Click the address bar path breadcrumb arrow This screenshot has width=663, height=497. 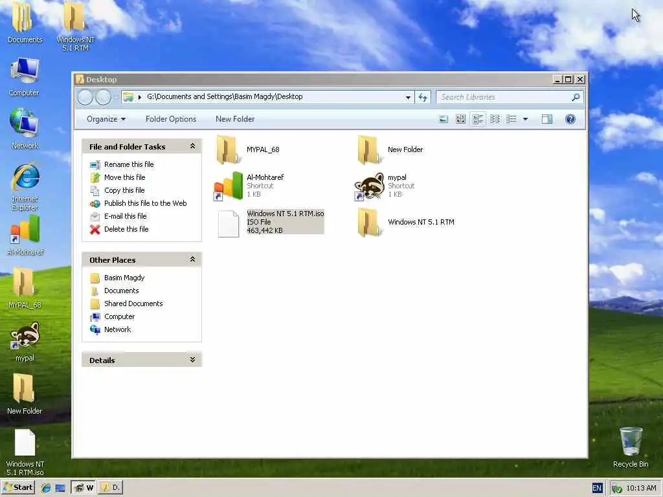click(x=140, y=97)
